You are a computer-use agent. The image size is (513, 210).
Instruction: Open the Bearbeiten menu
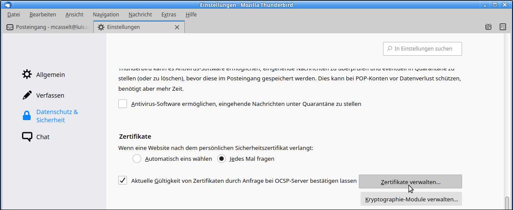point(42,14)
